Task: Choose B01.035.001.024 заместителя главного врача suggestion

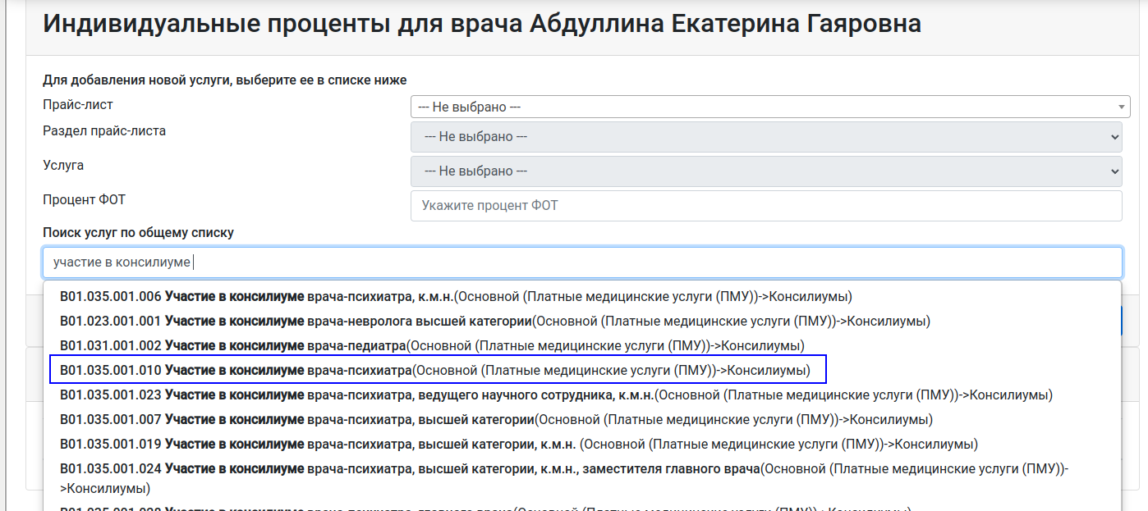Action: click(563, 469)
